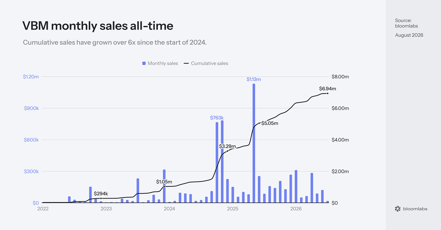Click the $8.00m right axis label
441x230 pixels.
pos(340,77)
